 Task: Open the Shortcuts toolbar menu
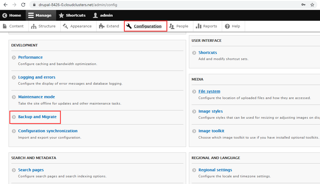(72, 15)
